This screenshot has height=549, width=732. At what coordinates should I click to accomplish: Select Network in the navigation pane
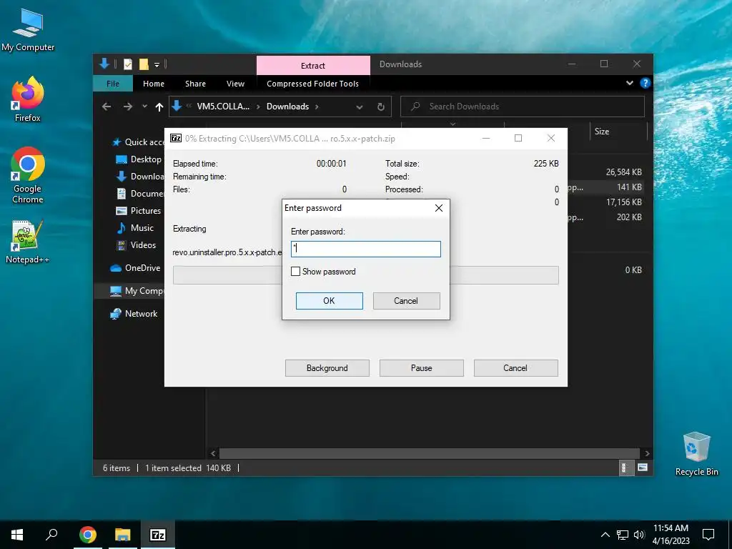[134, 314]
